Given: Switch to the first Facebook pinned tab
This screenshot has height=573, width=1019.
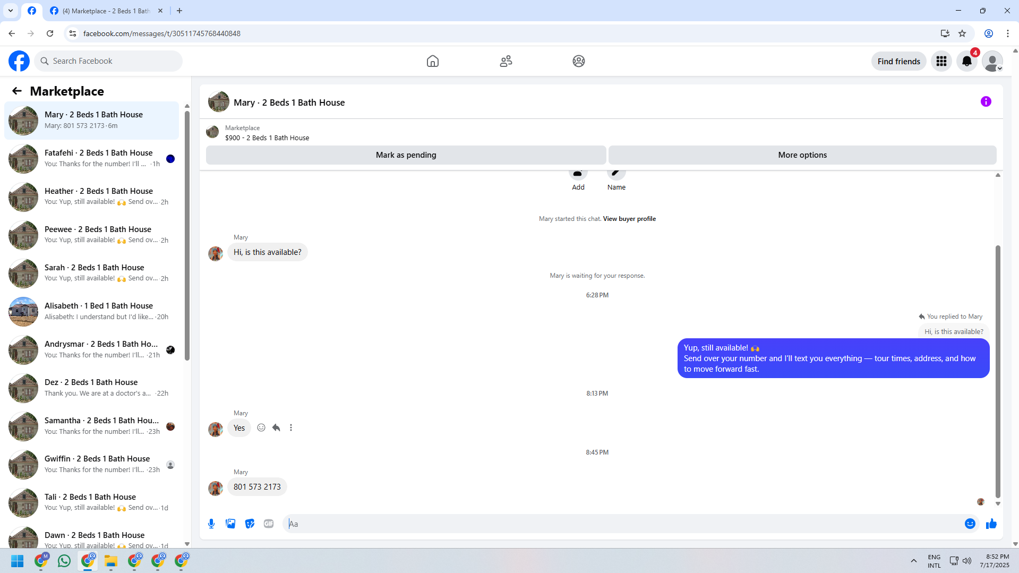Looking at the screenshot, I should click(x=32, y=11).
